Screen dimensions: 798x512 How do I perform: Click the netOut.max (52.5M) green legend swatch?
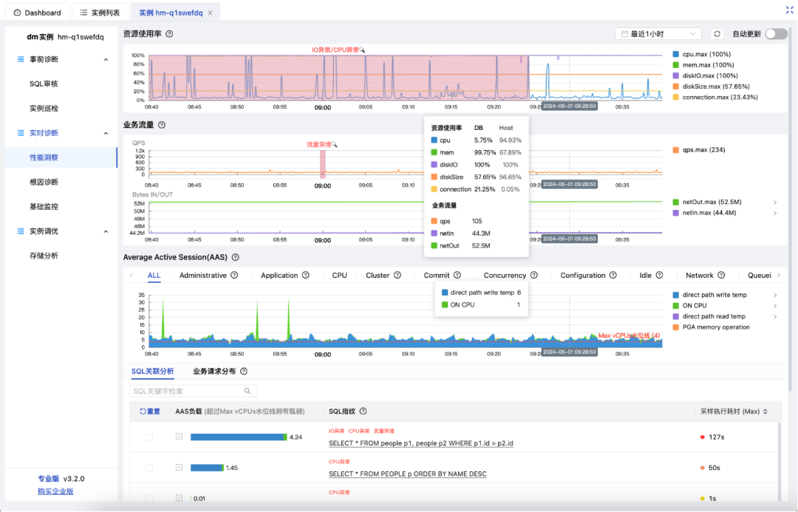click(x=676, y=202)
